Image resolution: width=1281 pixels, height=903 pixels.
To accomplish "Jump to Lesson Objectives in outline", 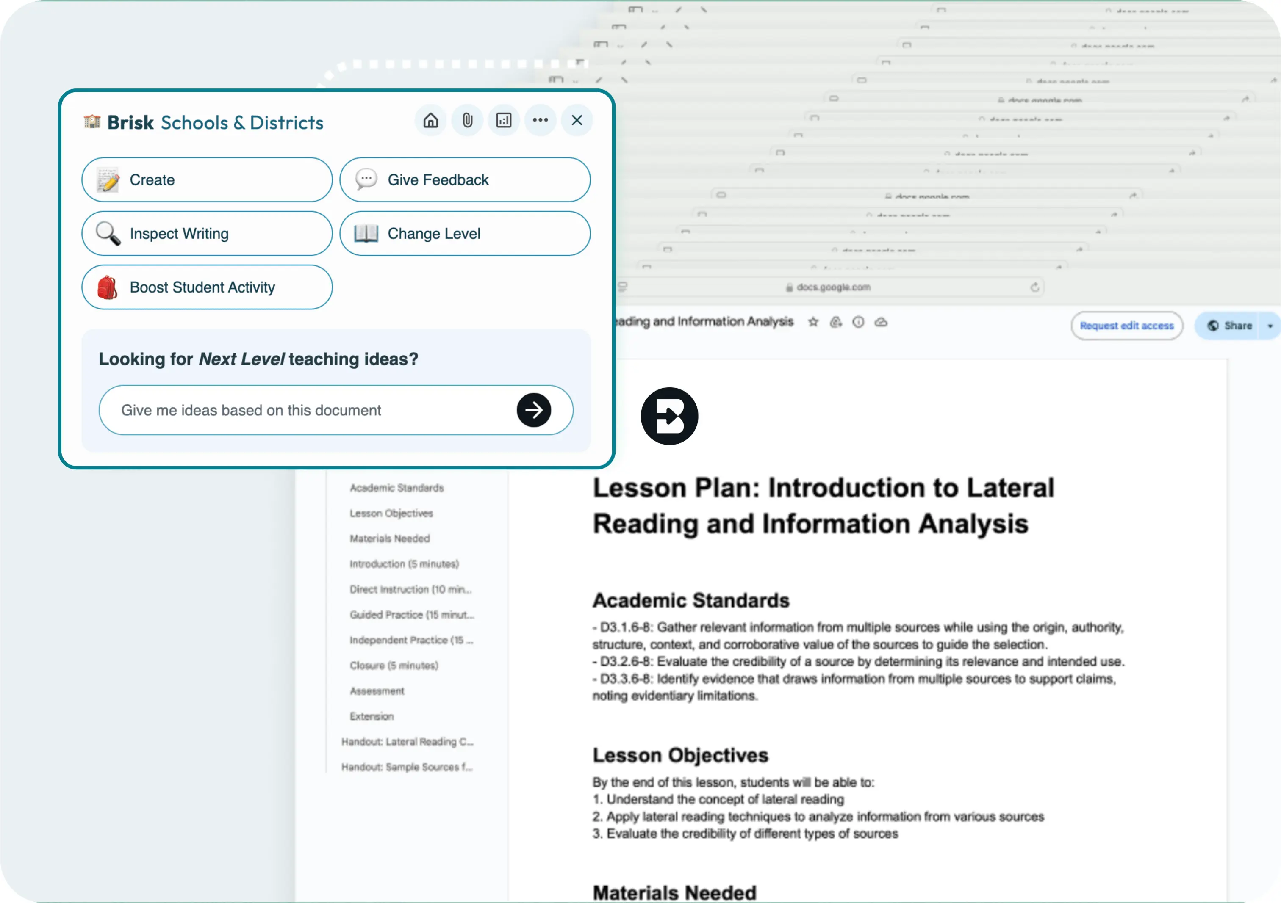I will (391, 513).
